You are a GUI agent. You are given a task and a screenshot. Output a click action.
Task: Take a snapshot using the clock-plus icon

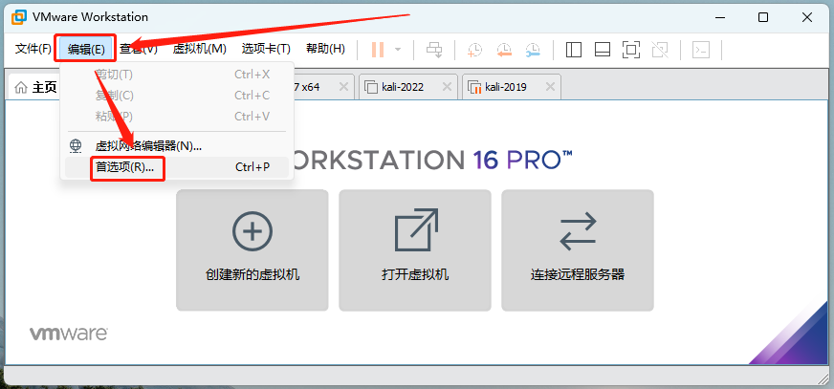474,50
